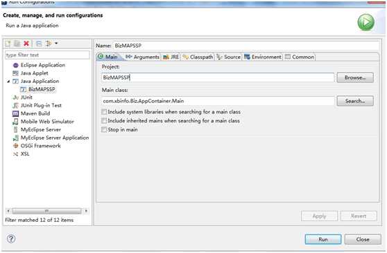Click the OSGi Framework icon
This screenshot has width=387, height=253.
pos(15,146)
